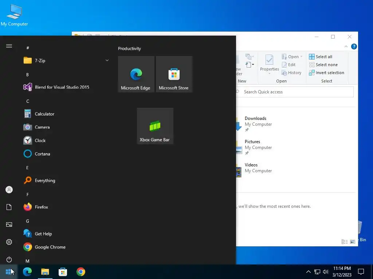Click the 'C' letter header in app list
373x279 pixels.
(x=28, y=101)
